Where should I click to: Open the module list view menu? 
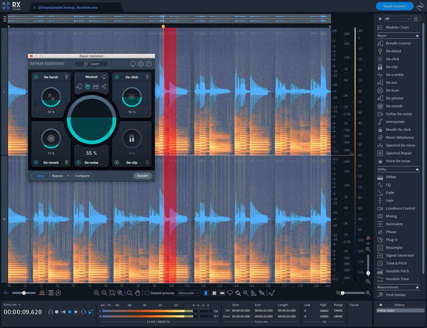(416, 19)
